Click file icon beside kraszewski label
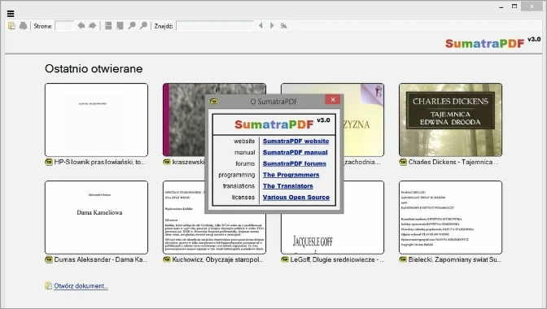 coord(167,162)
